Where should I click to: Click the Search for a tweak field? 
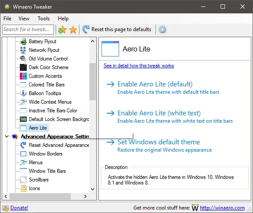tap(28, 29)
